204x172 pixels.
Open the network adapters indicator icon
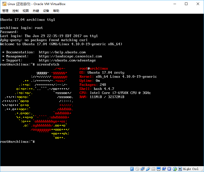(x=142, y=169)
